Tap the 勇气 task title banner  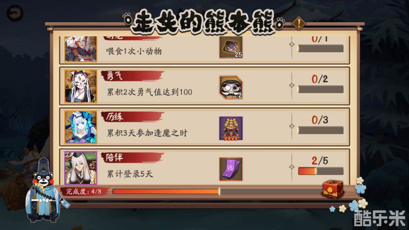(x=133, y=76)
